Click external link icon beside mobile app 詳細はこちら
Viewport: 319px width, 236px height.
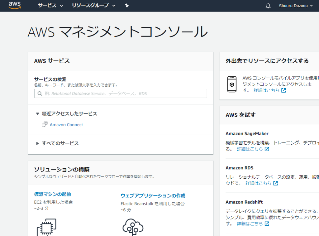click(283, 90)
